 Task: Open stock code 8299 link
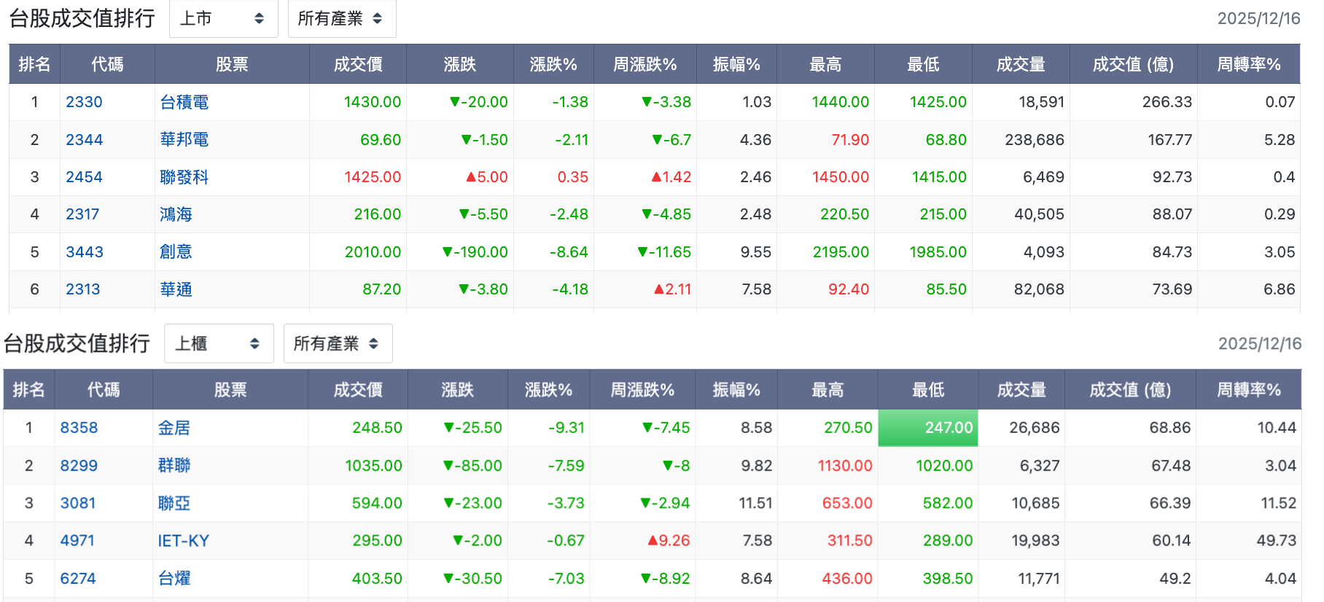click(79, 466)
